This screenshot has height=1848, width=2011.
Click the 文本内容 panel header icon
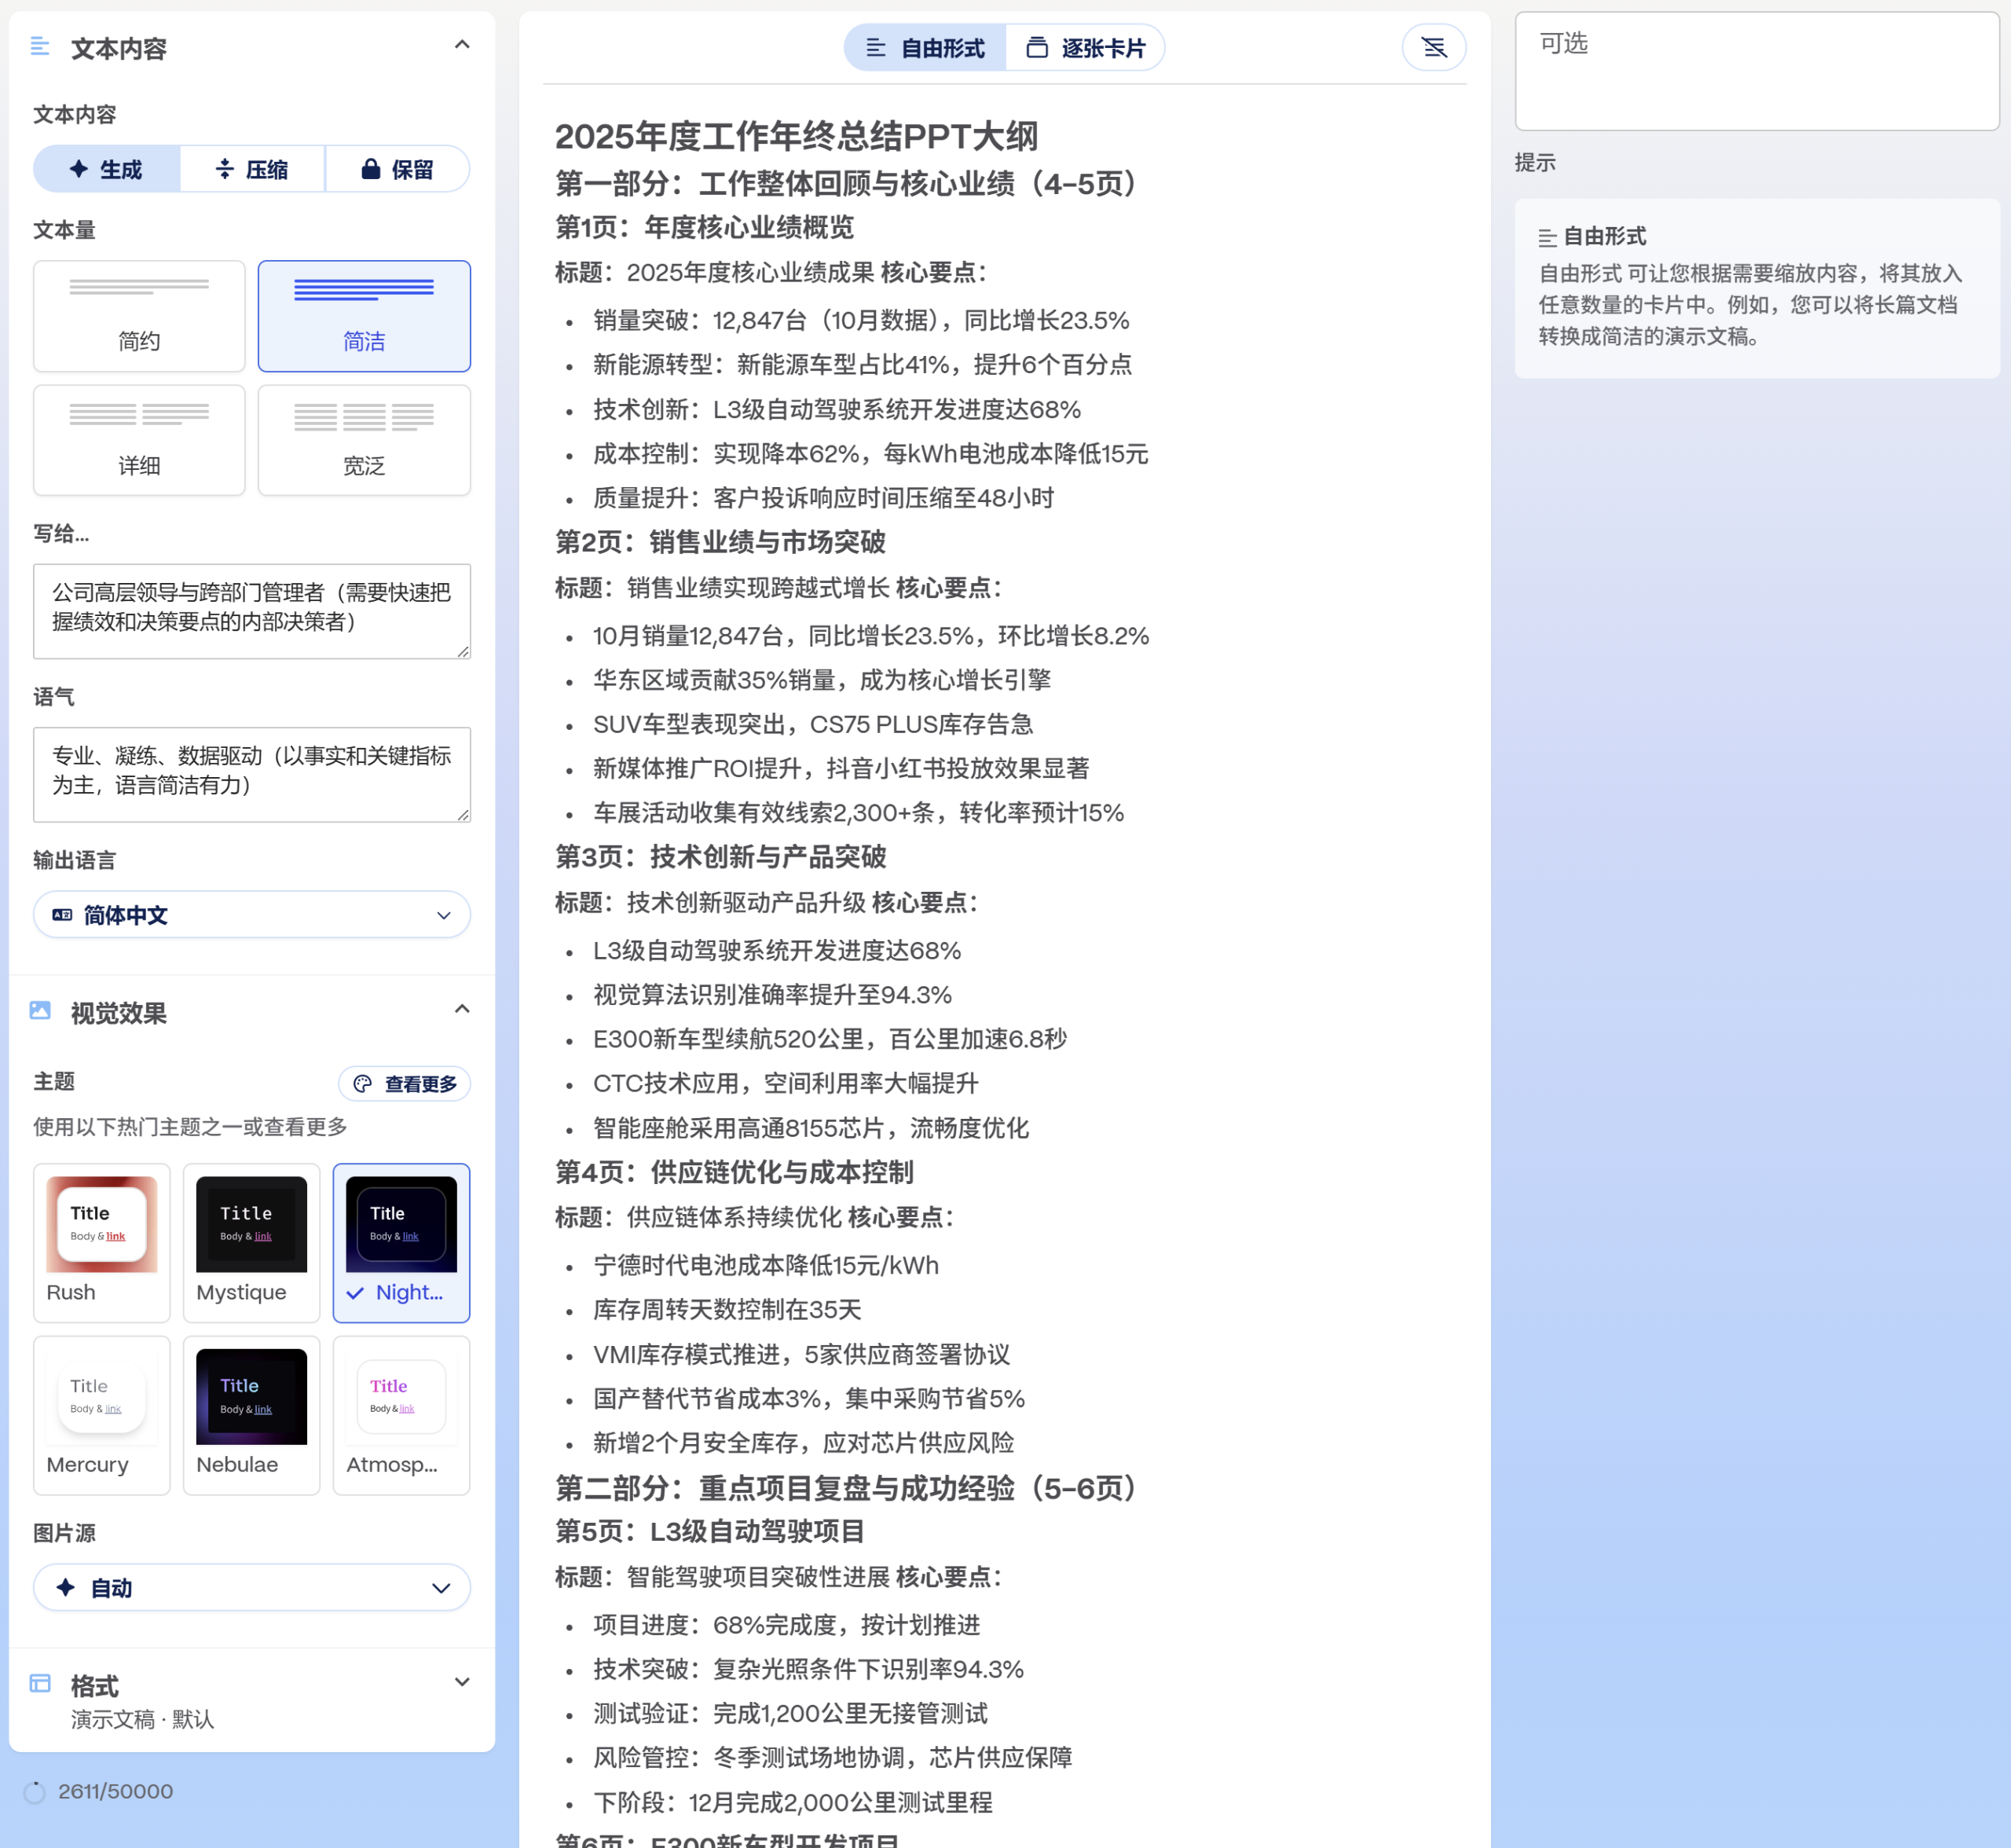click(x=40, y=46)
